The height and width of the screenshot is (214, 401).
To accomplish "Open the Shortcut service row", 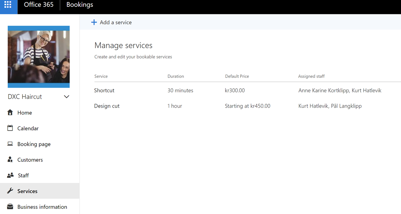I will coord(104,90).
